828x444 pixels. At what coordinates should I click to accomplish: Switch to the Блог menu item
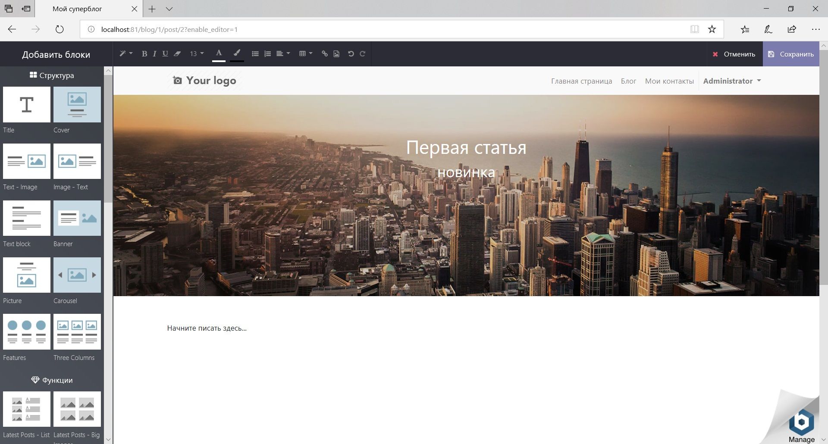[x=628, y=81]
